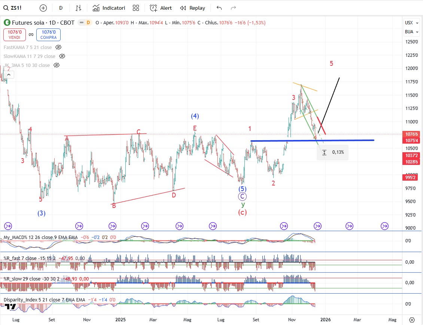The height and width of the screenshot is (325, 423).
Task: Open the bar chart style selector
Action: tap(78, 8)
